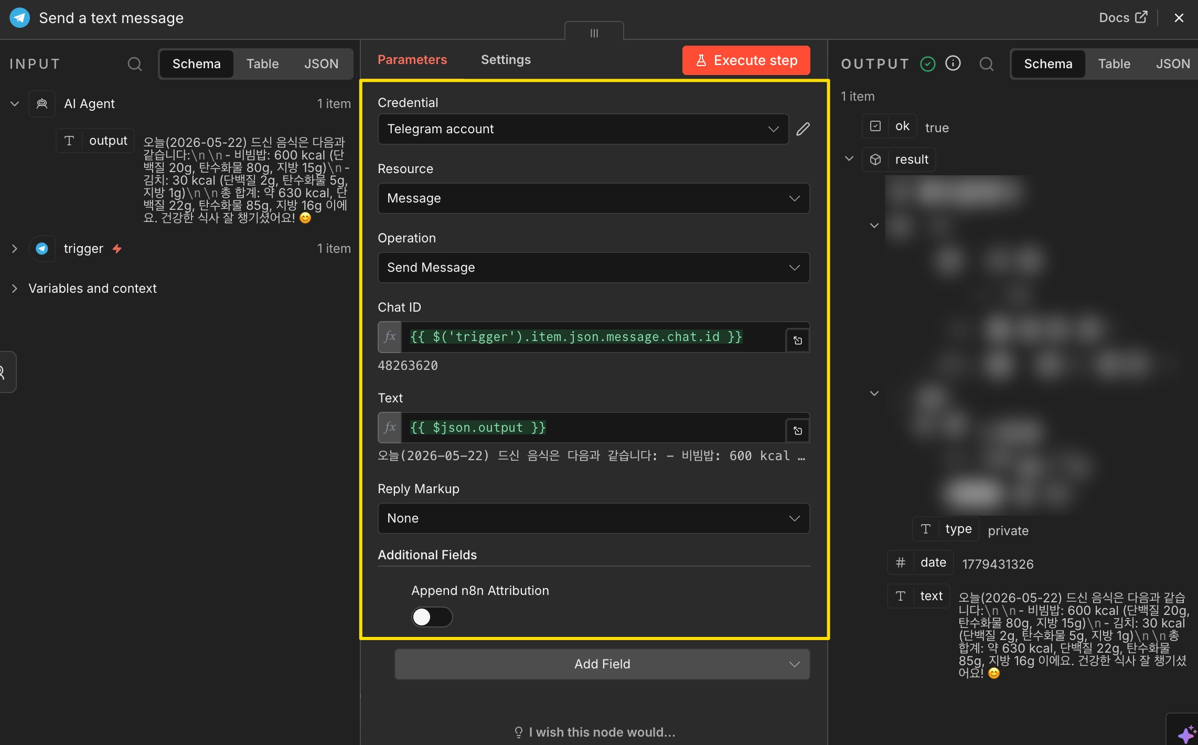Click the trigger Telegram node icon
The image size is (1198, 745).
tap(42, 249)
